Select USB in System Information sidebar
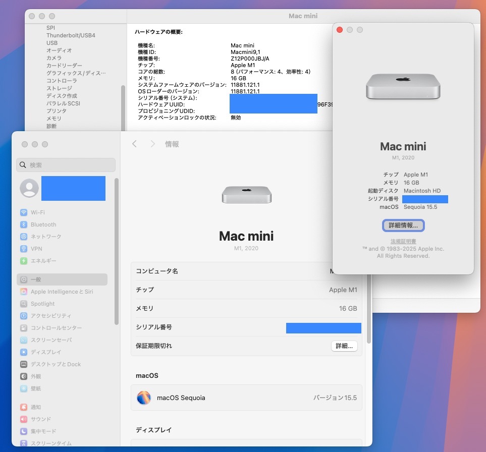This screenshot has height=452, width=486. tap(52, 43)
